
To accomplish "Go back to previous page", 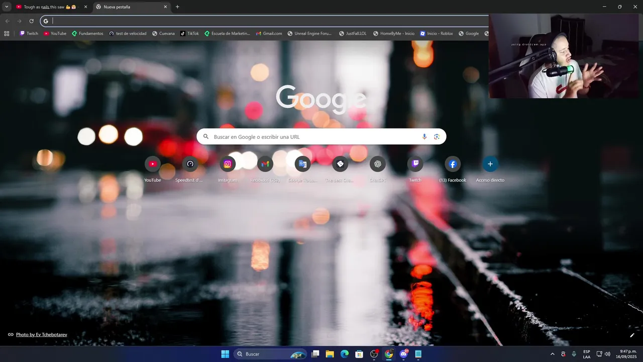I will pyautogui.click(x=7, y=21).
